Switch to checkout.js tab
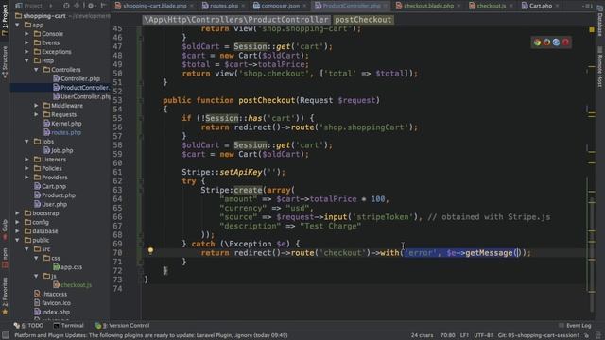605x340 pixels. coord(491,6)
